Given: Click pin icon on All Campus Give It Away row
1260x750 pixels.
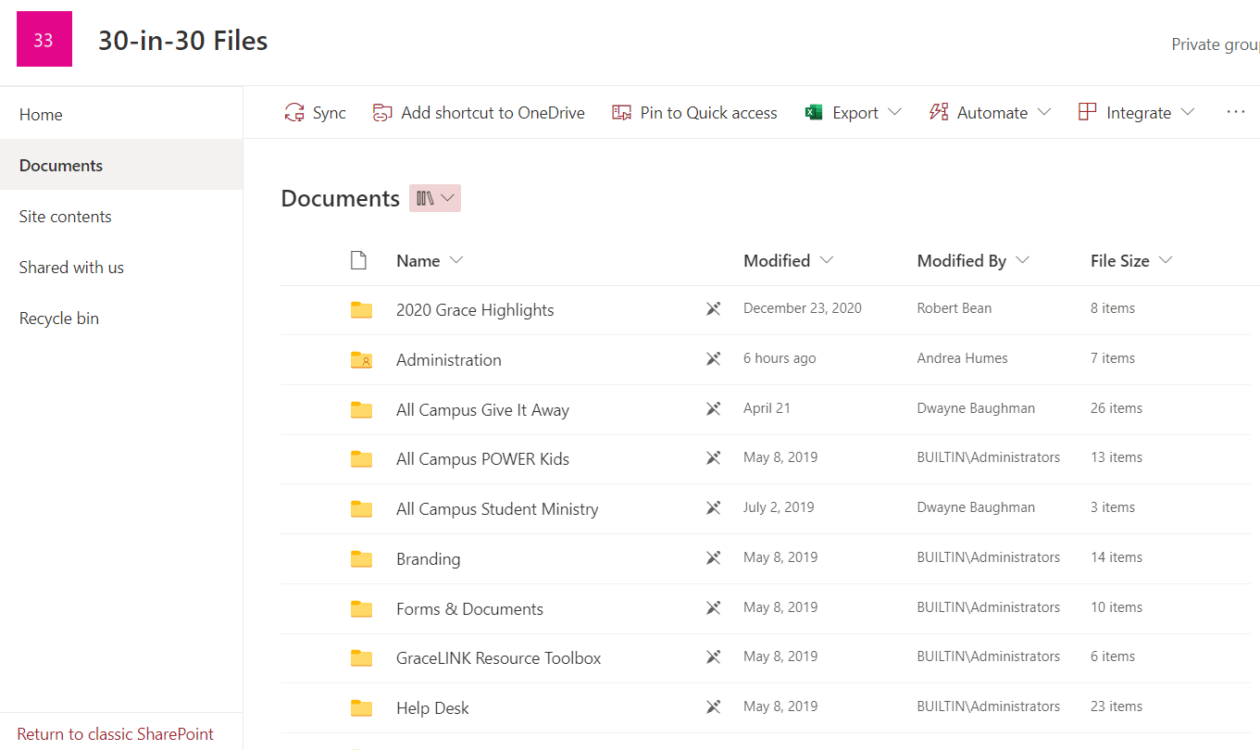Looking at the screenshot, I should click(x=713, y=408).
